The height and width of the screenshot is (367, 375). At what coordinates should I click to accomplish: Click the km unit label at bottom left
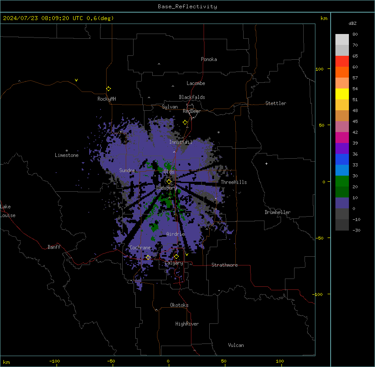(7, 362)
